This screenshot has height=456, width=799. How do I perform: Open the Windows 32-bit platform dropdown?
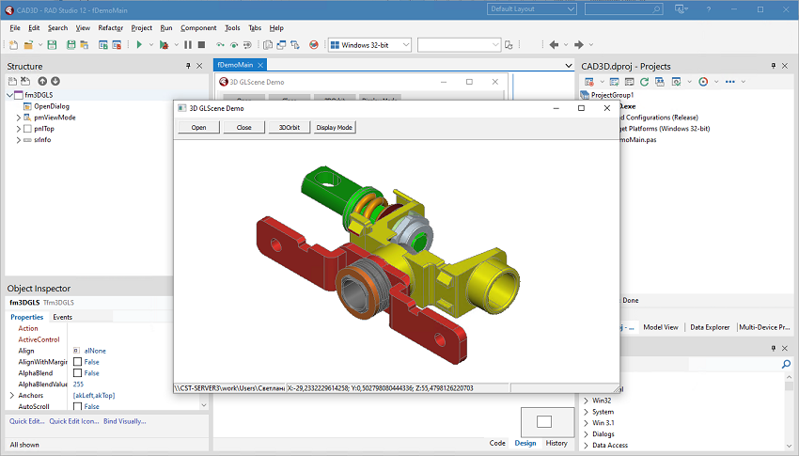coord(370,44)
